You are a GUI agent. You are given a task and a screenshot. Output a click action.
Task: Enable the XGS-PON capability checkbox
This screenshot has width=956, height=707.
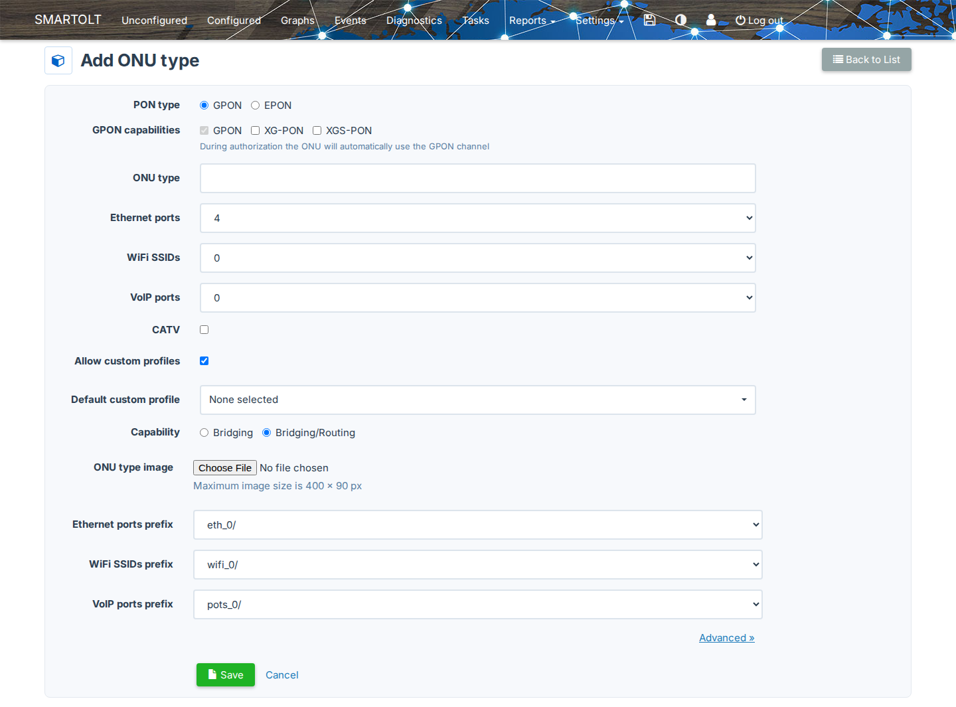[317, 131]
